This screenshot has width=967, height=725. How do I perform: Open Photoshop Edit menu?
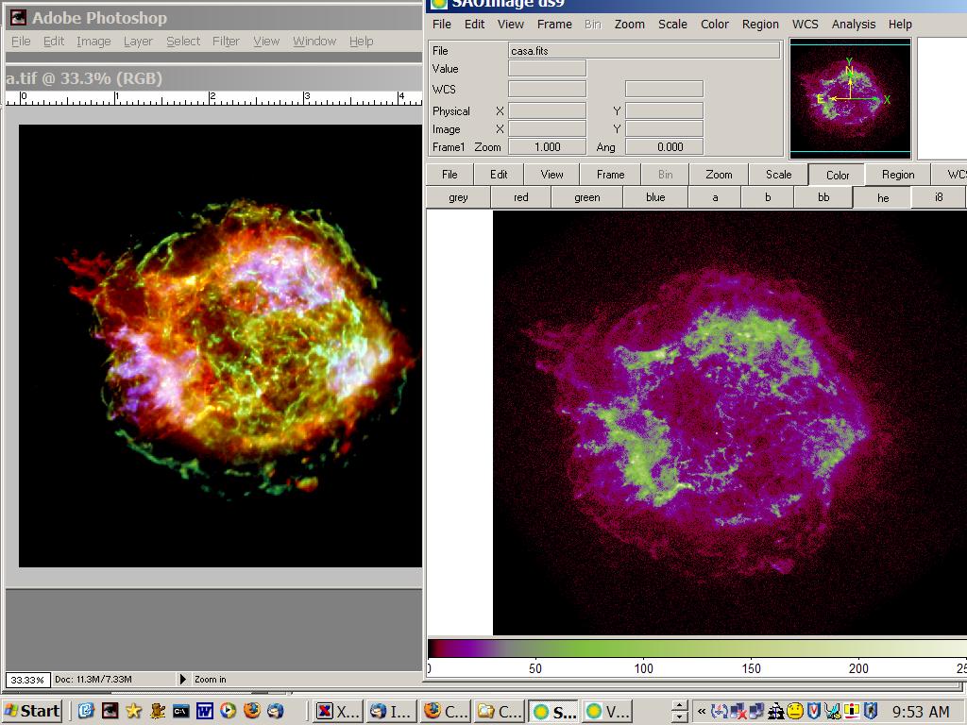(54, 42)
